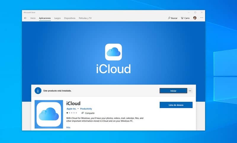This screenshot has height=143, width=237.
Task: Open the Store's top-right more options menu
Action: (202, 18)
